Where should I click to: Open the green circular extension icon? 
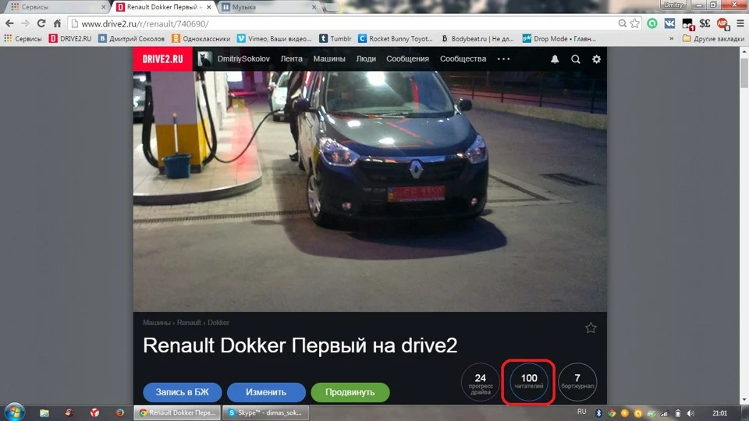[x=652, y=23]
